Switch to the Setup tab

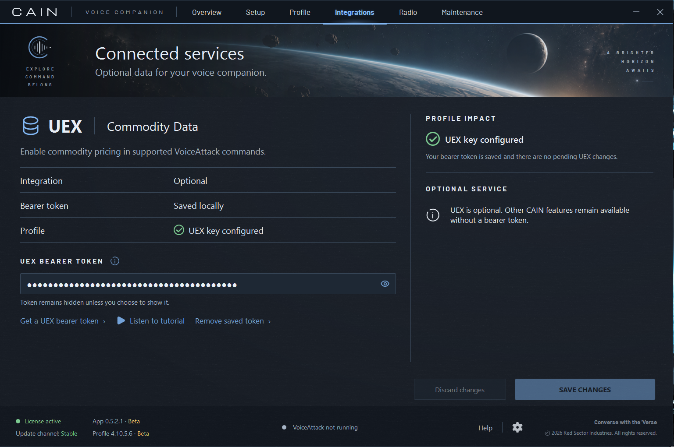[x=255, y=12]
